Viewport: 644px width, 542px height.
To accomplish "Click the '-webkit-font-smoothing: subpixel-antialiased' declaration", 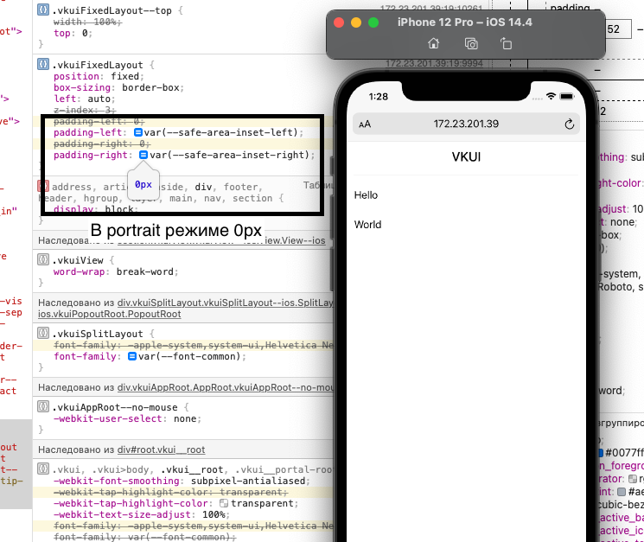I will [182, 481].
